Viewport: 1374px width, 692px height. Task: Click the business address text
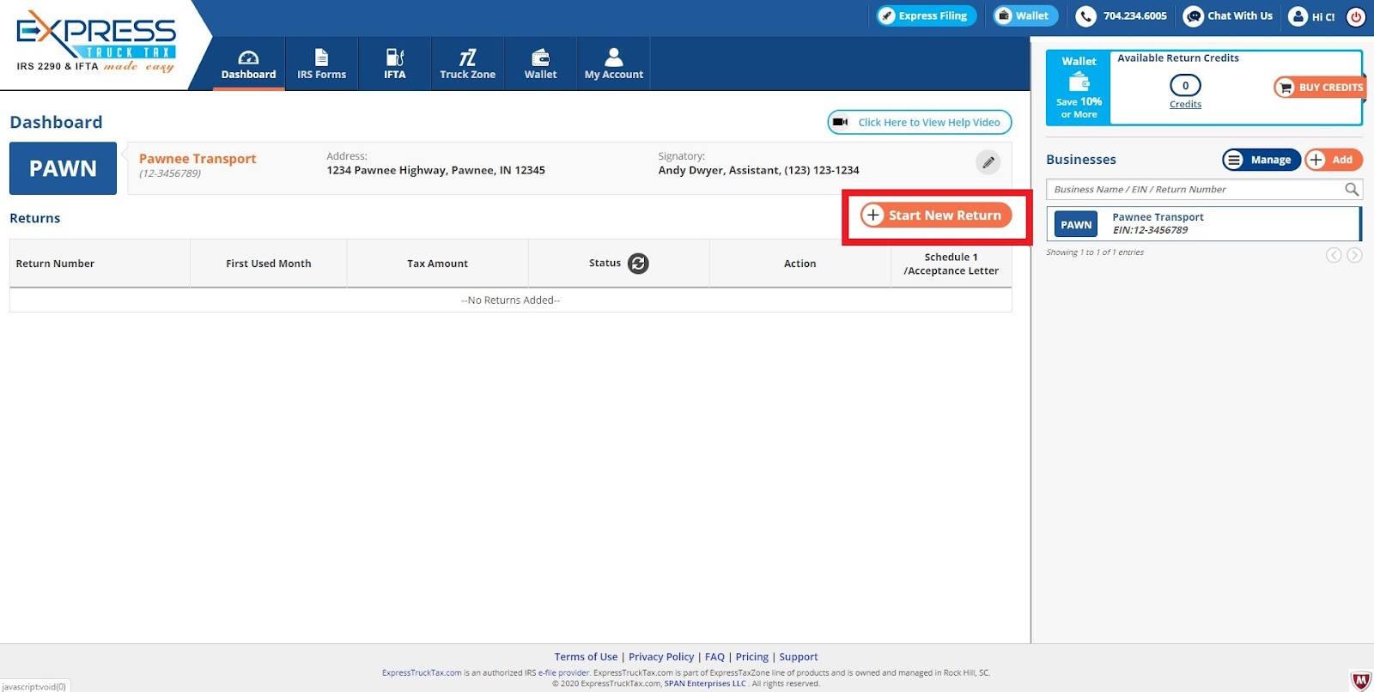coord(435,170)
